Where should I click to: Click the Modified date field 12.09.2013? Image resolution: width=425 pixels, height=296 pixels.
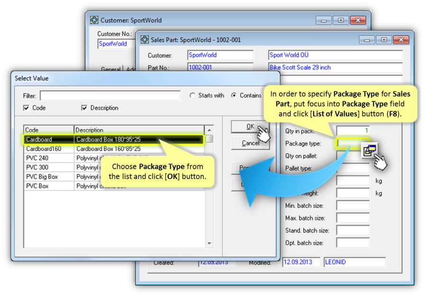coord(301,262)
